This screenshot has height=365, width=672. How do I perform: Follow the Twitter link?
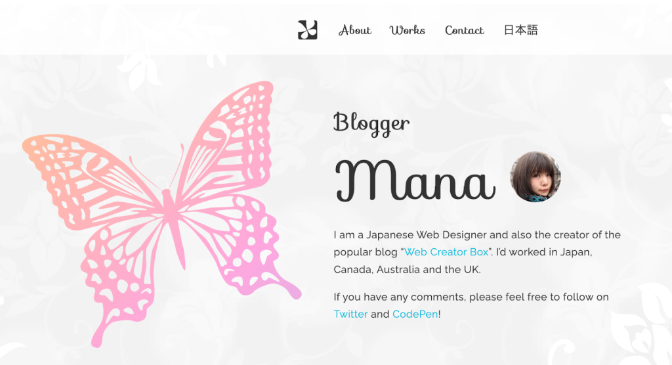click(x=350, y=314)
